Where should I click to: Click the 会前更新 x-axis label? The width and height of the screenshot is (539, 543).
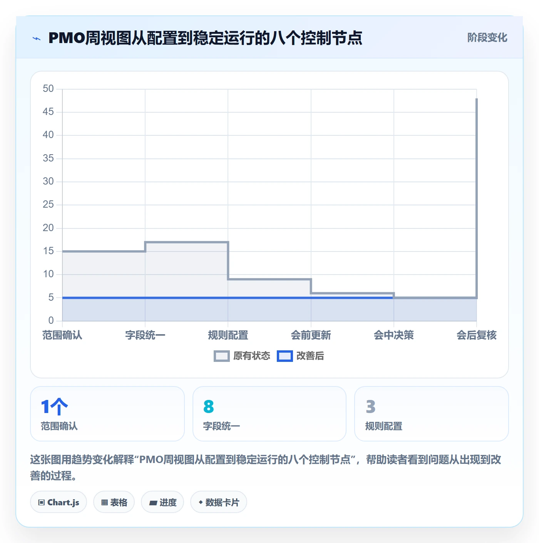[x=311, y=335]
